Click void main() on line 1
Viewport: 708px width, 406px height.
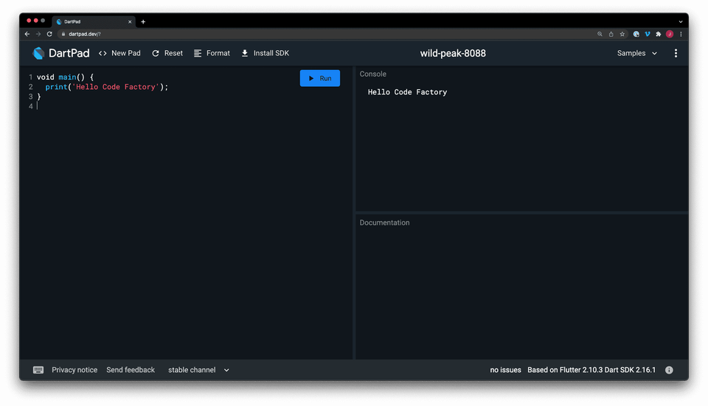click(x=65, y=77)
